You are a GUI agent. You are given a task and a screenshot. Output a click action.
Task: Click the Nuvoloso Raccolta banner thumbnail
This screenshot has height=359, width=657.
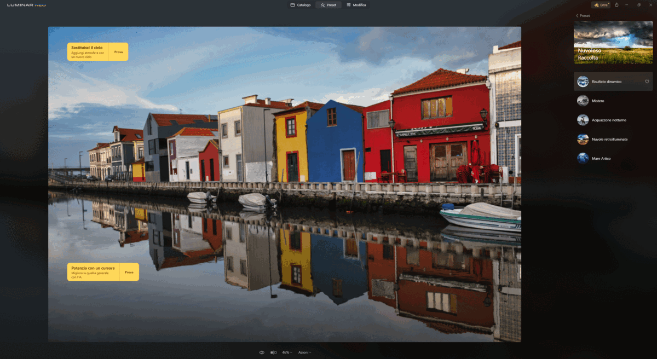tap(613, 42)
